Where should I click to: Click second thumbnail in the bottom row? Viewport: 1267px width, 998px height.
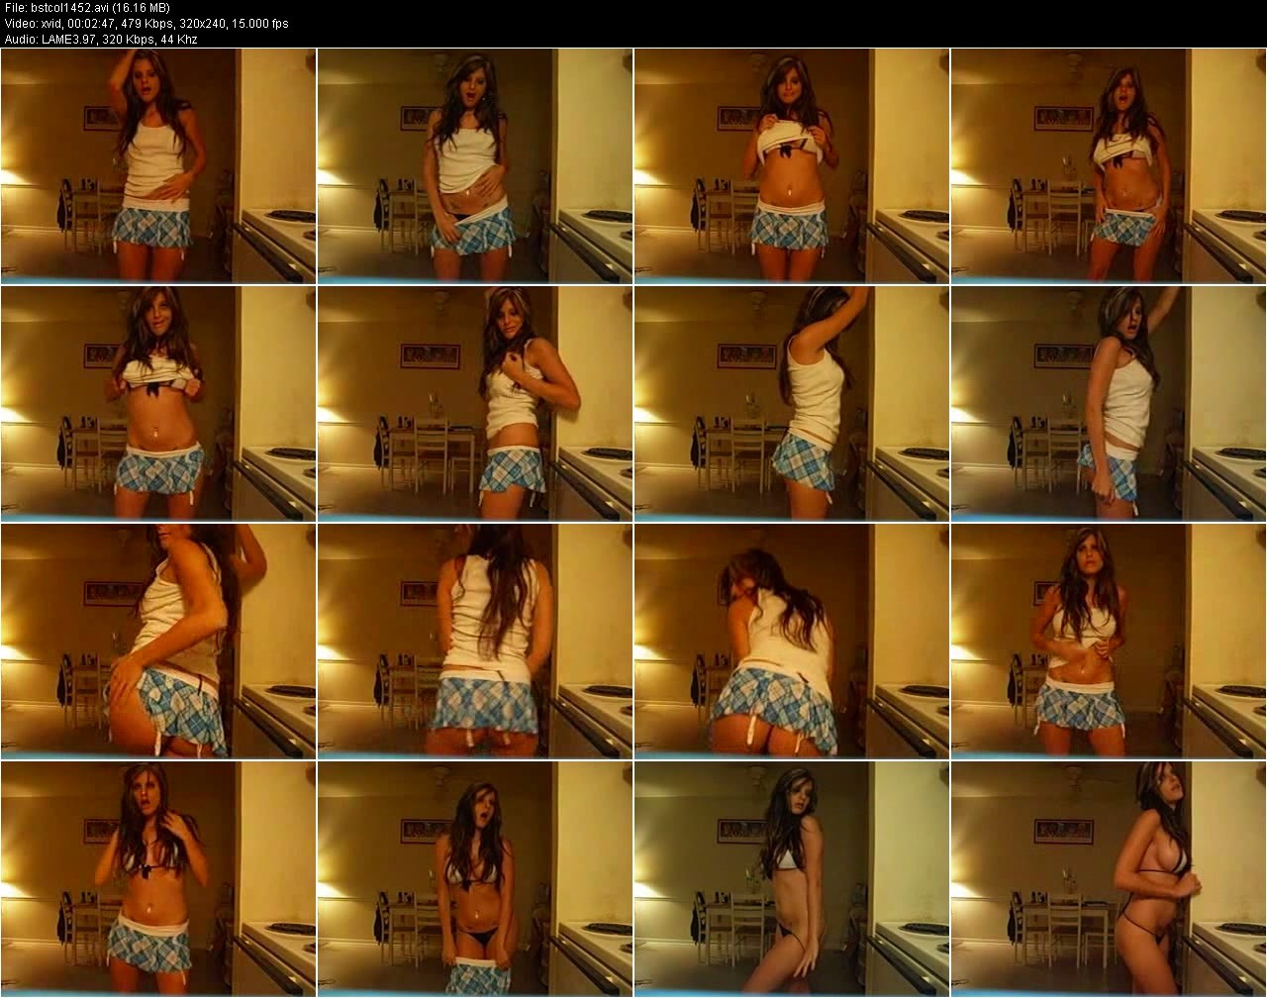[475, 879]
